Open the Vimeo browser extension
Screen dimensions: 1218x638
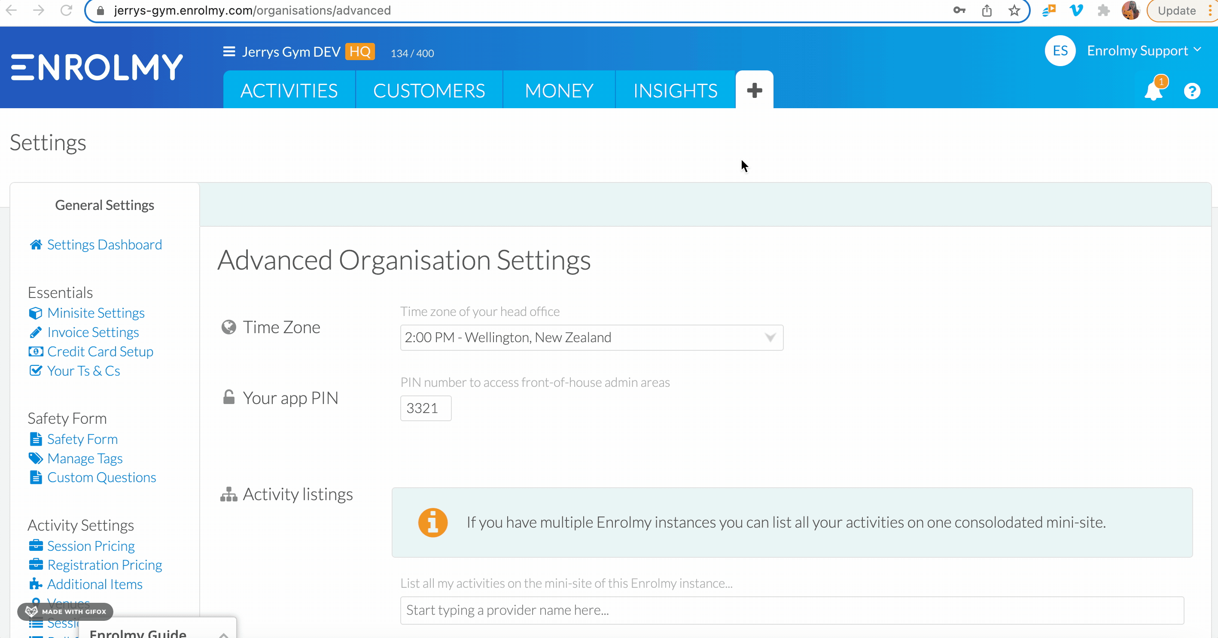(x=1076, y=10)
